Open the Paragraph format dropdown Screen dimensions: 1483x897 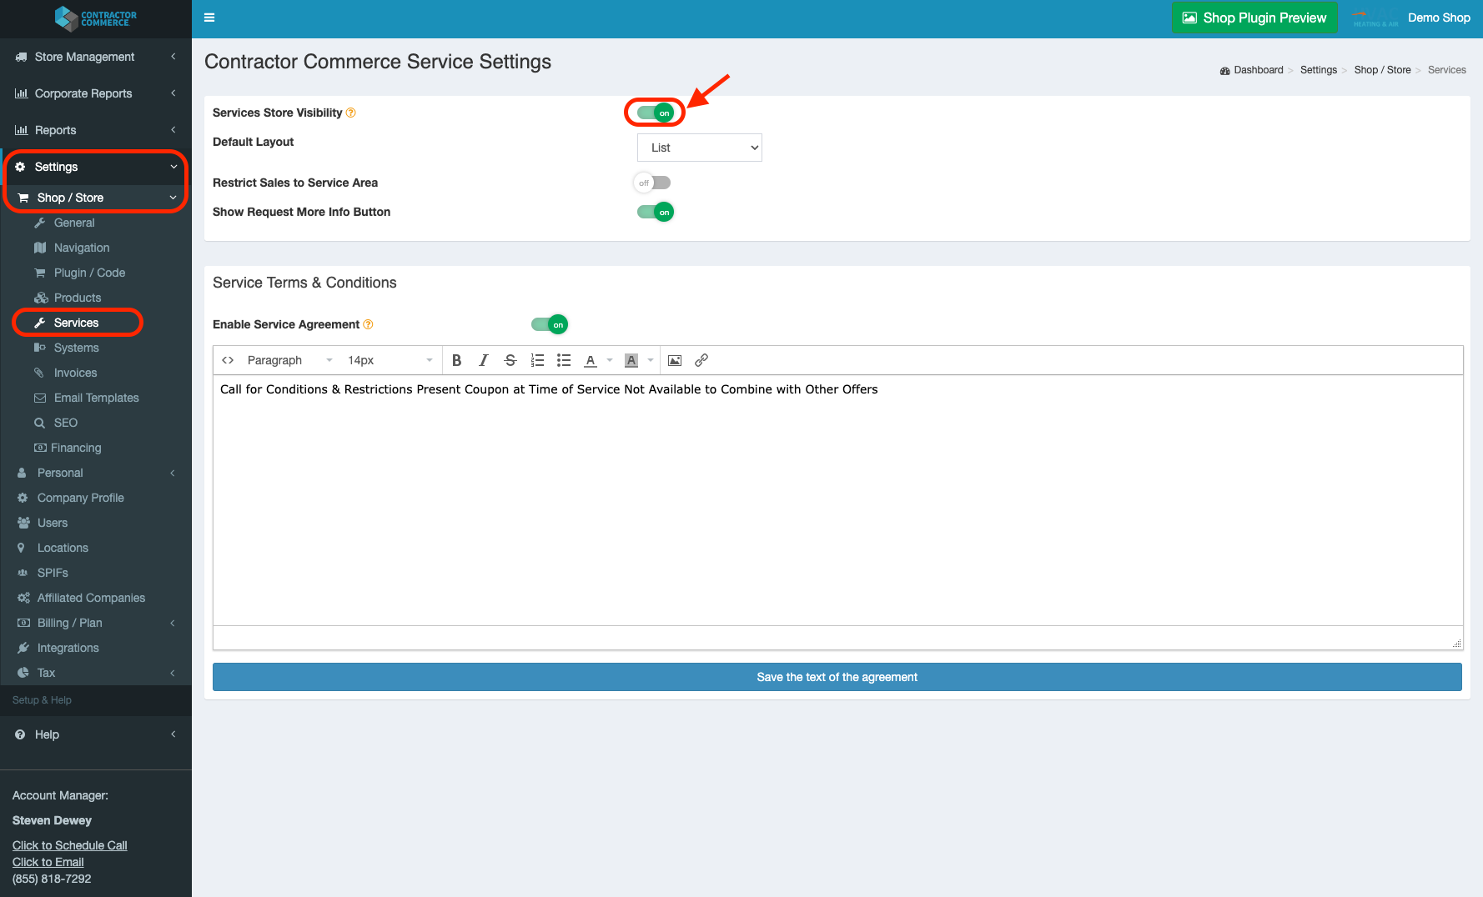click(x=289, y=360)
